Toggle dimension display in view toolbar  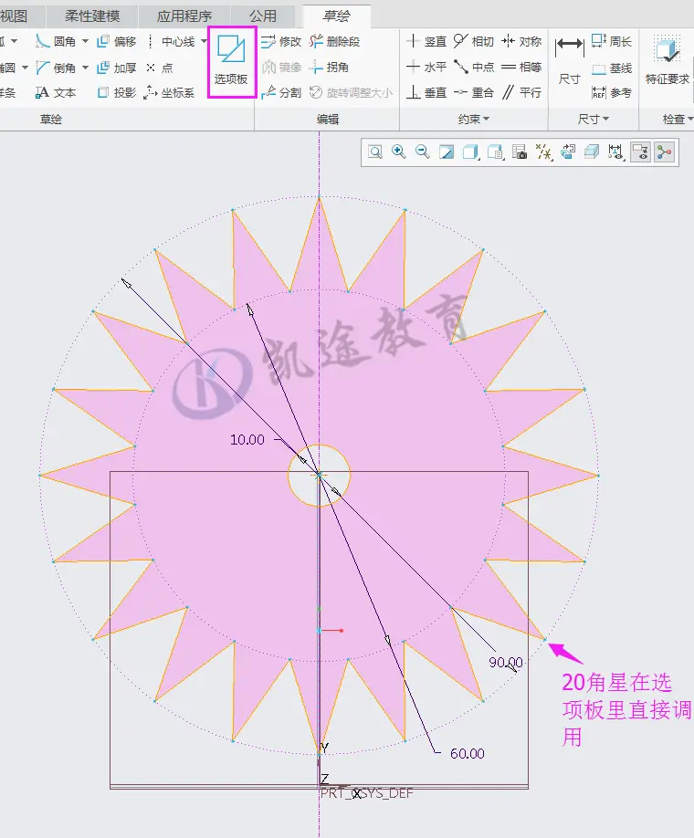[x=616, y=152]
